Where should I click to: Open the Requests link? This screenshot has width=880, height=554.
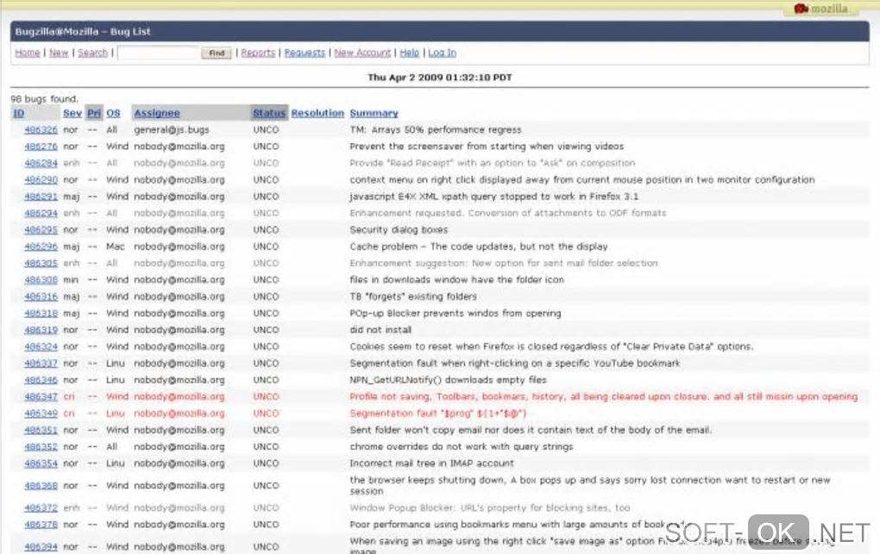(x=305, y=53)
